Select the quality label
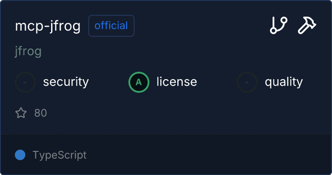This screenshot has height=175, width=332. 284,82
